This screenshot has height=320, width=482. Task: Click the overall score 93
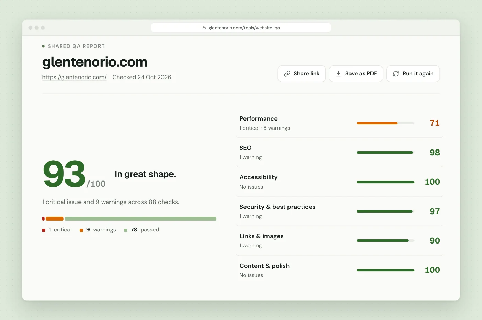pyautogui.click(x=64, y=174)
